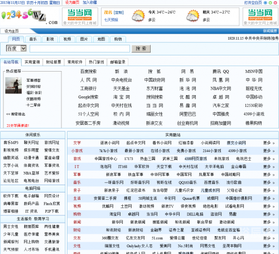Click the 搜索 search button
279x254 pixels.
141,49
